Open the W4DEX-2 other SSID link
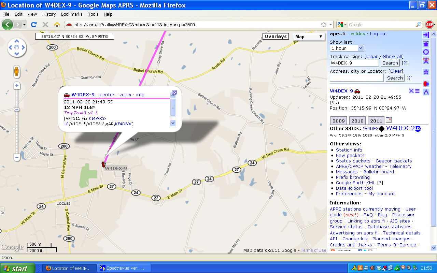The height and width of the screenshot is (273, 437). tap(400, 128)
